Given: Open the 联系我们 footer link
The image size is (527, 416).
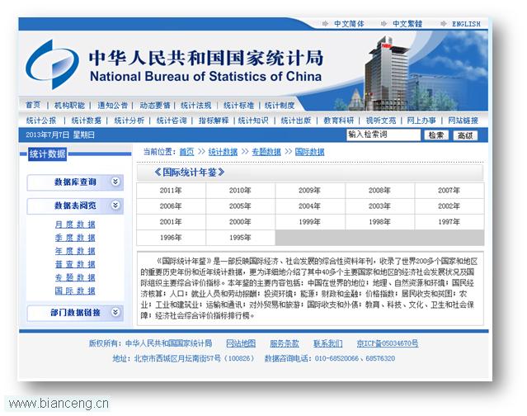Looking at the screenshot, I should click(328, 343).
